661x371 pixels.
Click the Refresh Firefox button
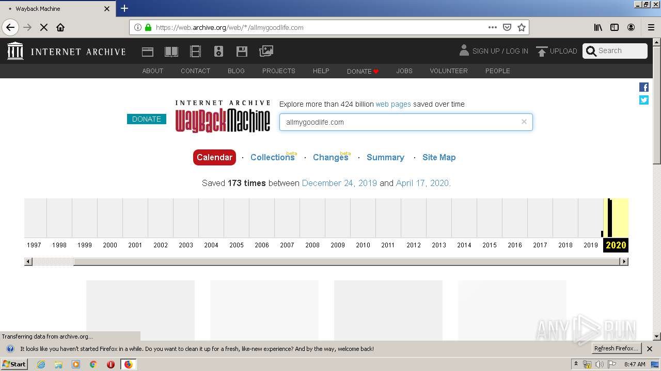tap(617, 349)
